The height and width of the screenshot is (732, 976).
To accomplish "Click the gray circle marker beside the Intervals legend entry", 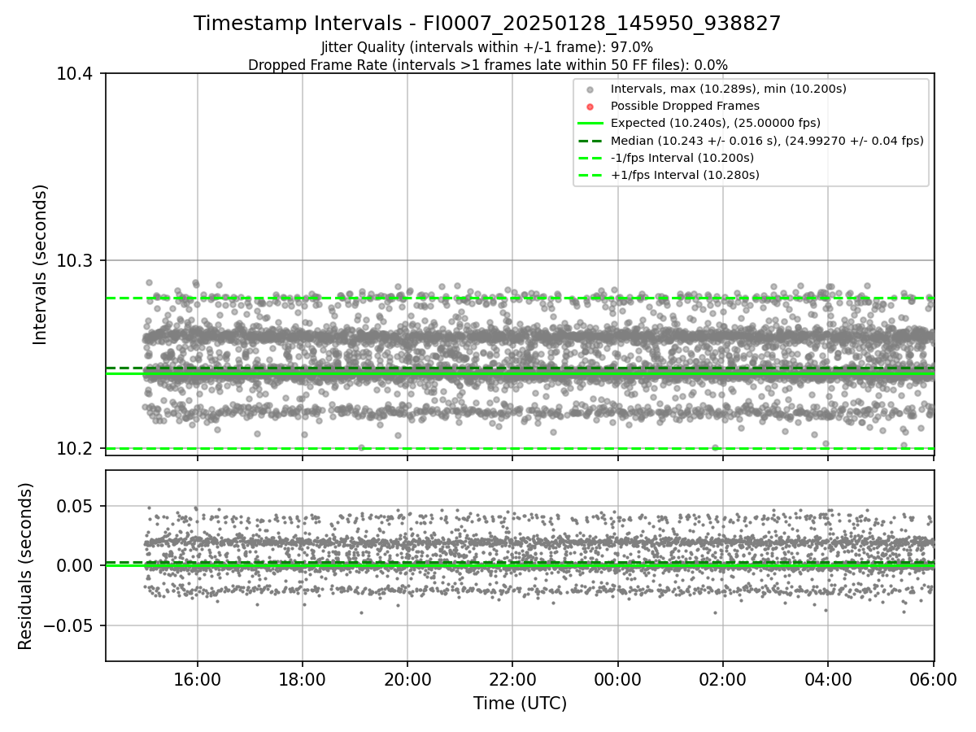I will pos(590,89).
